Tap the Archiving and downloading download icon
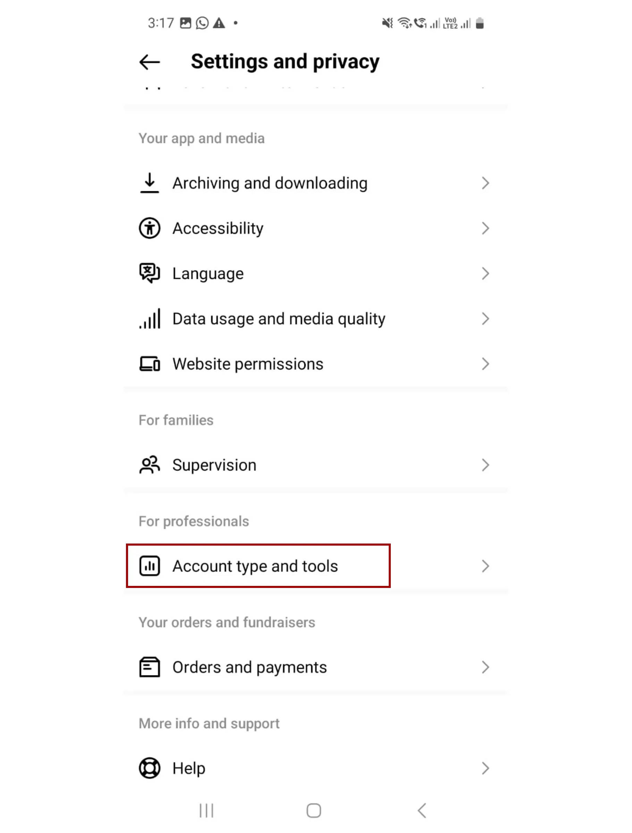Viewport: 632px width, 833px height. pos(150,183)
